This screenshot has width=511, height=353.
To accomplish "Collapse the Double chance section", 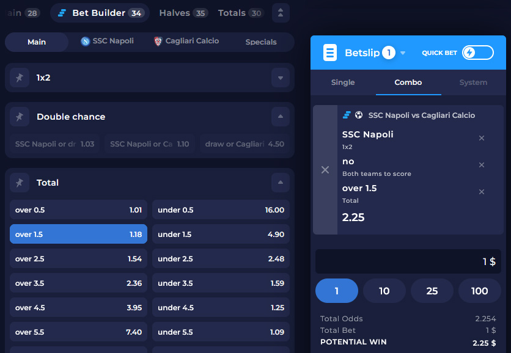I will (281, 117).
